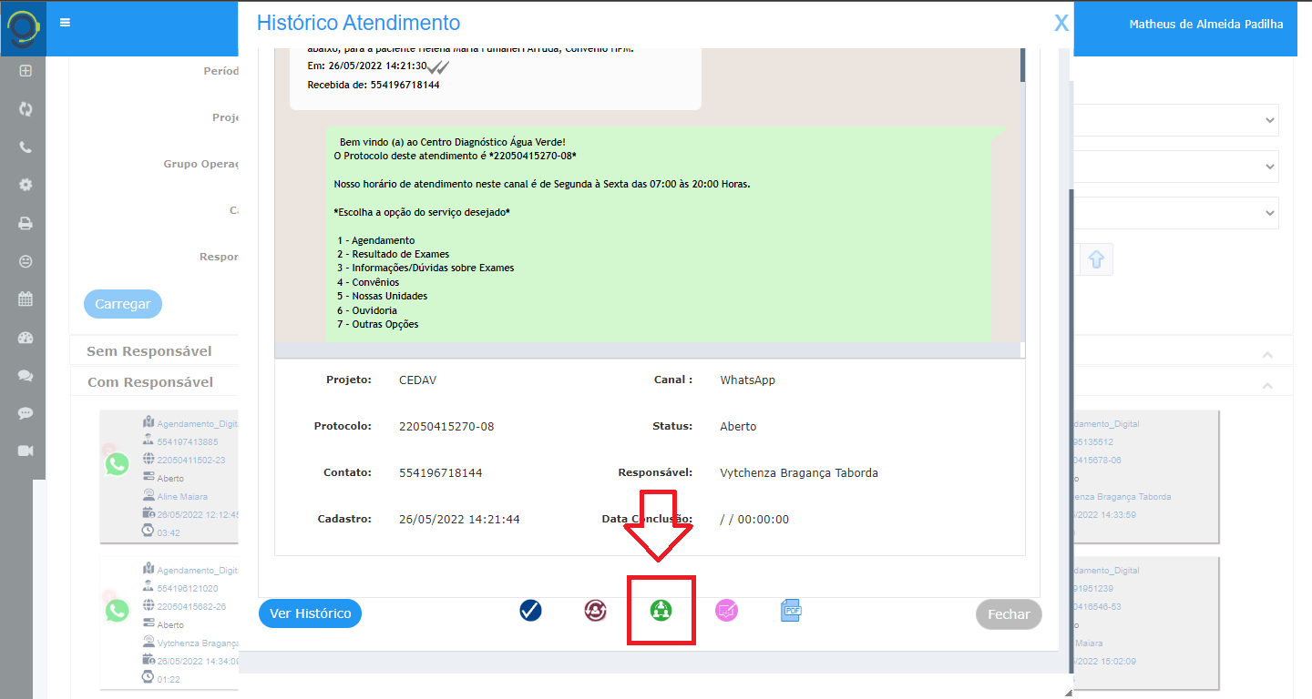Click the green group-of-people icon
Image resolution: width=1312 pixels, height=699 pixels.
point(661,611)
